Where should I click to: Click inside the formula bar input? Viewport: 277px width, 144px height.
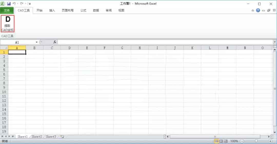164,42
